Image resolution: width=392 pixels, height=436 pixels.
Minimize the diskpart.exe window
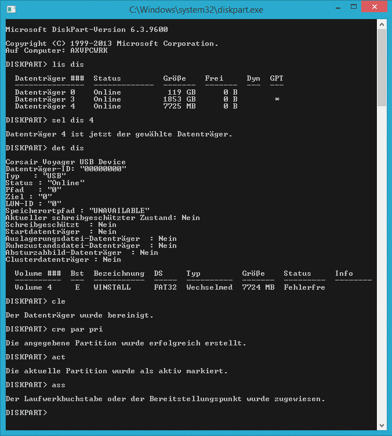coord(338,8)
